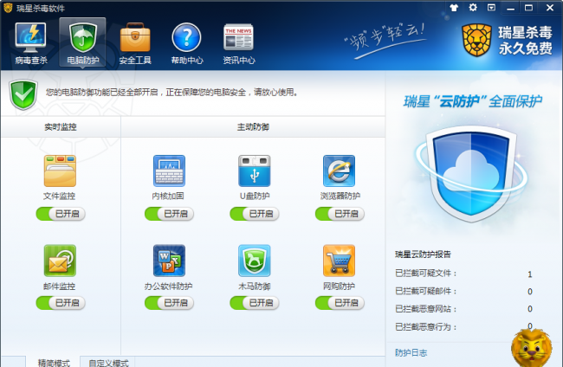Image resolution: width=563 pixels, height=367 pixels.
Task: Click the 频步轻云 slogan banner
Action: tap(385, 40)
